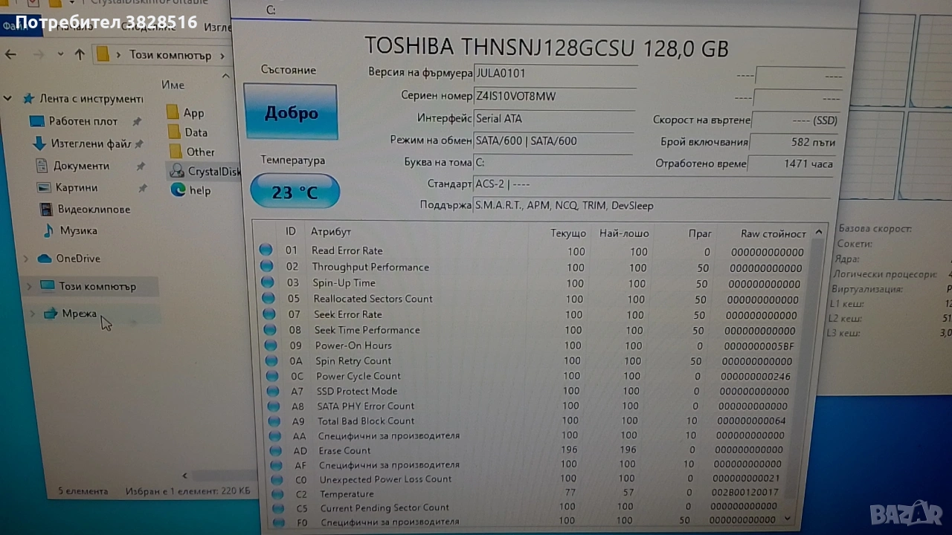Open the App folder
This screenshot has width=952, height=535.
coord(193,113)
